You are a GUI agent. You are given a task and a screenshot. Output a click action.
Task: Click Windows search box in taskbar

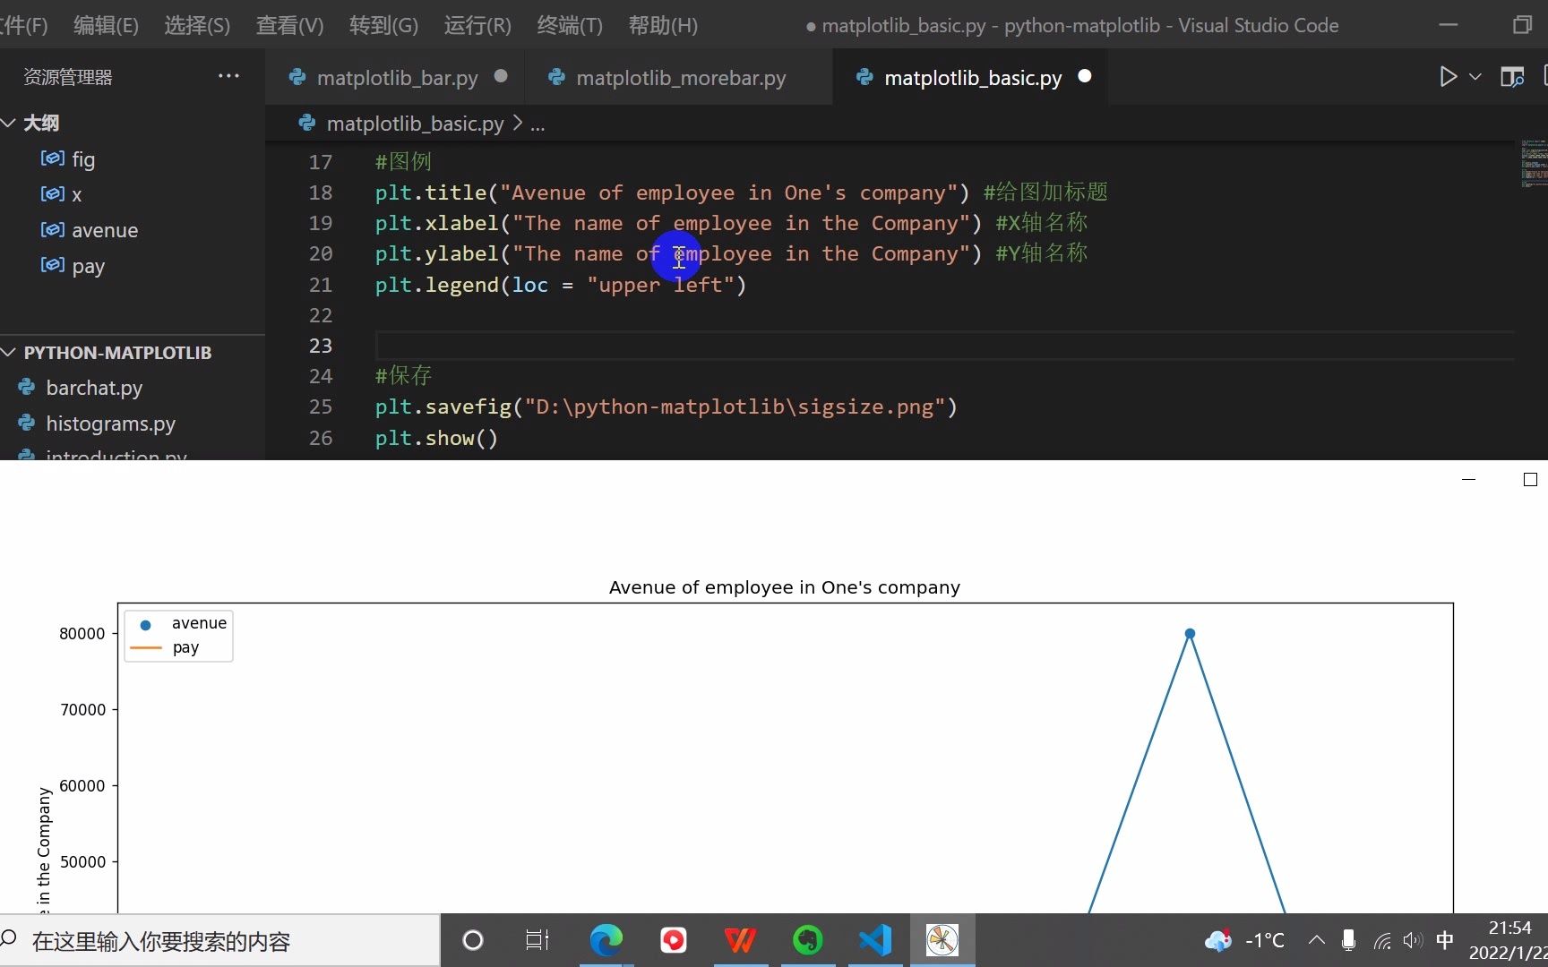(x=219, y=941)
